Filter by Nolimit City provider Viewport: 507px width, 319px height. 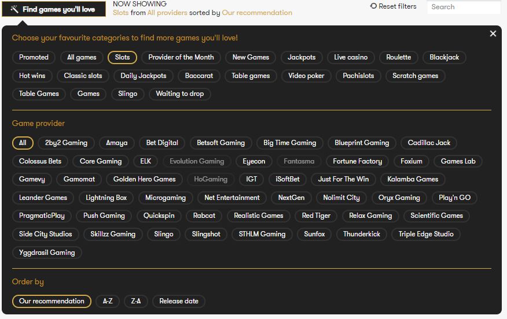(341, 198)
